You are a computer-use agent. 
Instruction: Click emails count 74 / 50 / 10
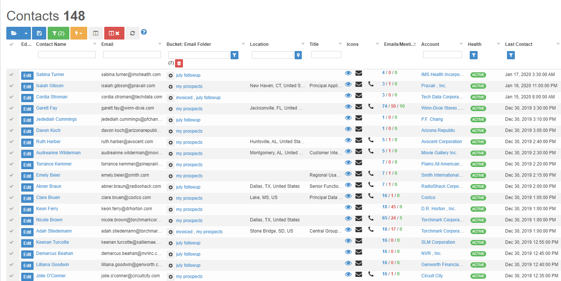click(393, 106)
